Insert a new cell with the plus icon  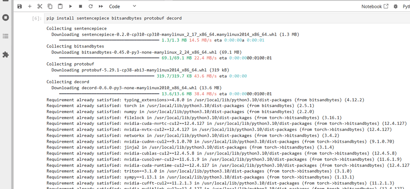click(30, 6)
